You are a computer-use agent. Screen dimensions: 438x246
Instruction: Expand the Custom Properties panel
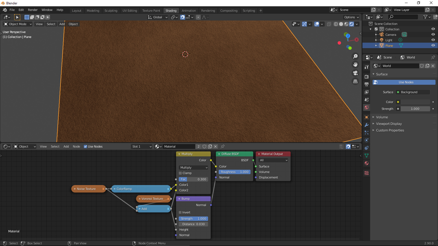click(x=390, y=130)
